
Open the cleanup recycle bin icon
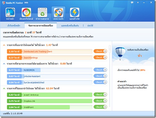[x=42, y=12]
